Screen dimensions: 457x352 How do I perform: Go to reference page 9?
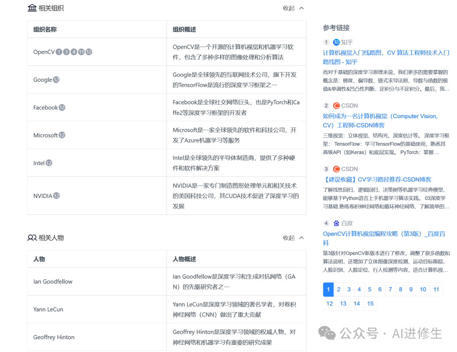click(x=411, y=289)
